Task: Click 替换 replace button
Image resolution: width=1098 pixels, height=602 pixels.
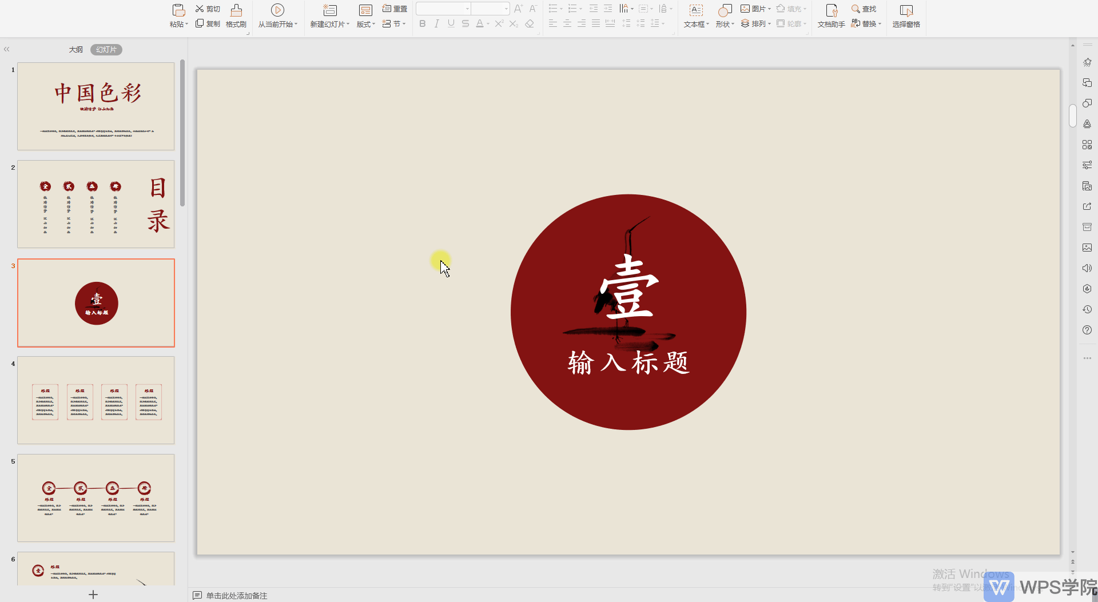Action: click(x=866, y=23)
